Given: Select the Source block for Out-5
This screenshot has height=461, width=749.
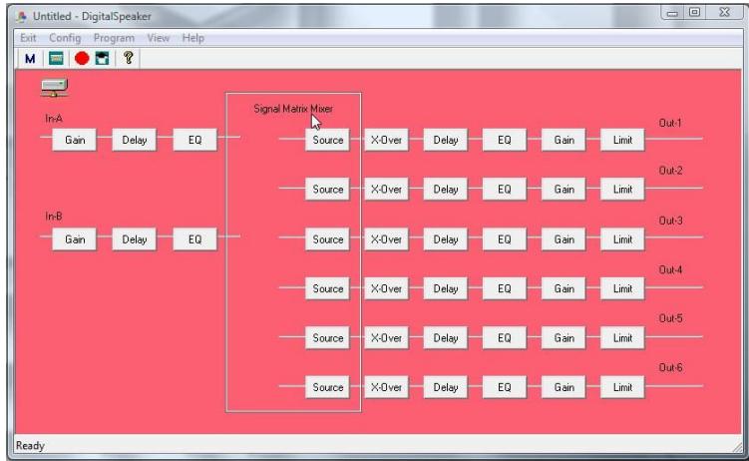Looking at the screenshot, I should coord(328,337).
